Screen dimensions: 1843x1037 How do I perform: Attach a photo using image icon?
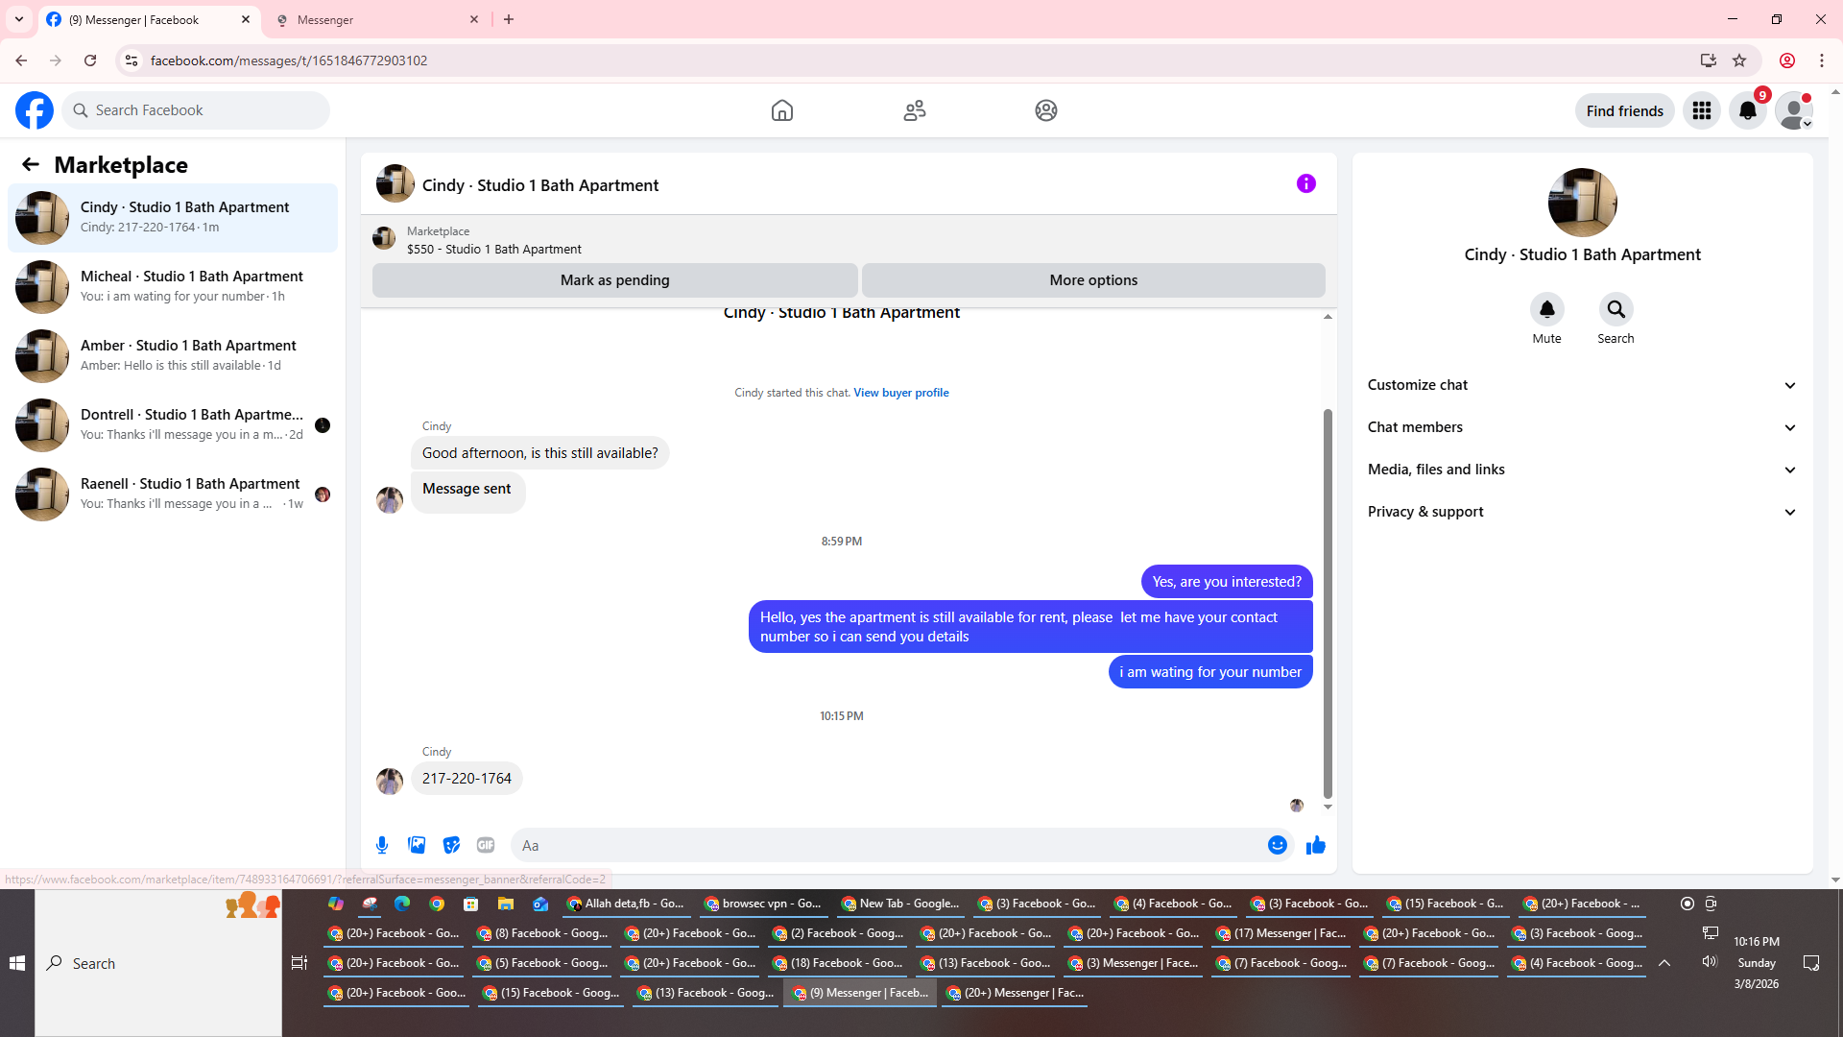(x=417, y=845)
